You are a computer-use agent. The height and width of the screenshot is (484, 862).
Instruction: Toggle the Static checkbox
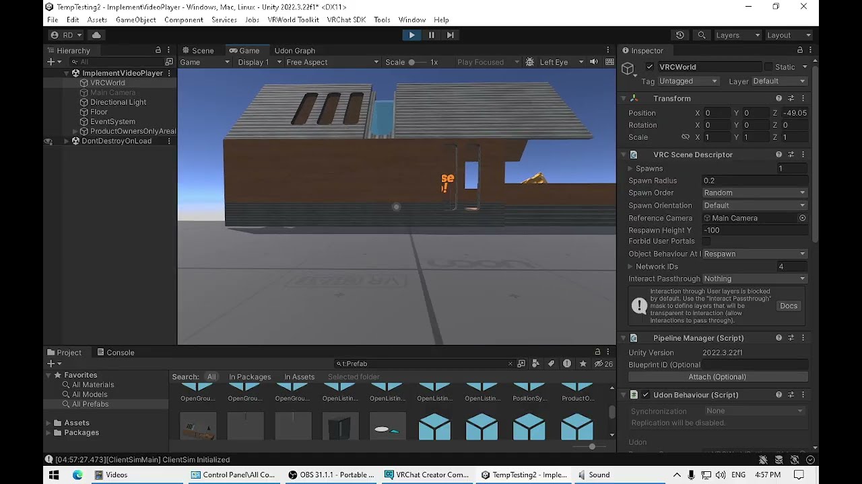click(768, 67)
